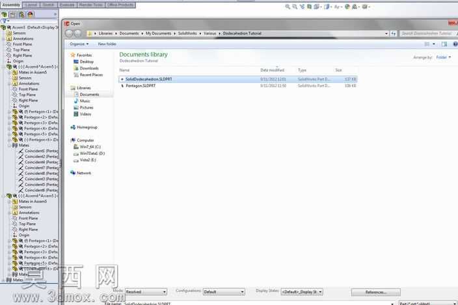Select the SolidDodecahedron.SLDPRT file
Viewport: 458px width, 305px height.
click(x=237, y=79)
